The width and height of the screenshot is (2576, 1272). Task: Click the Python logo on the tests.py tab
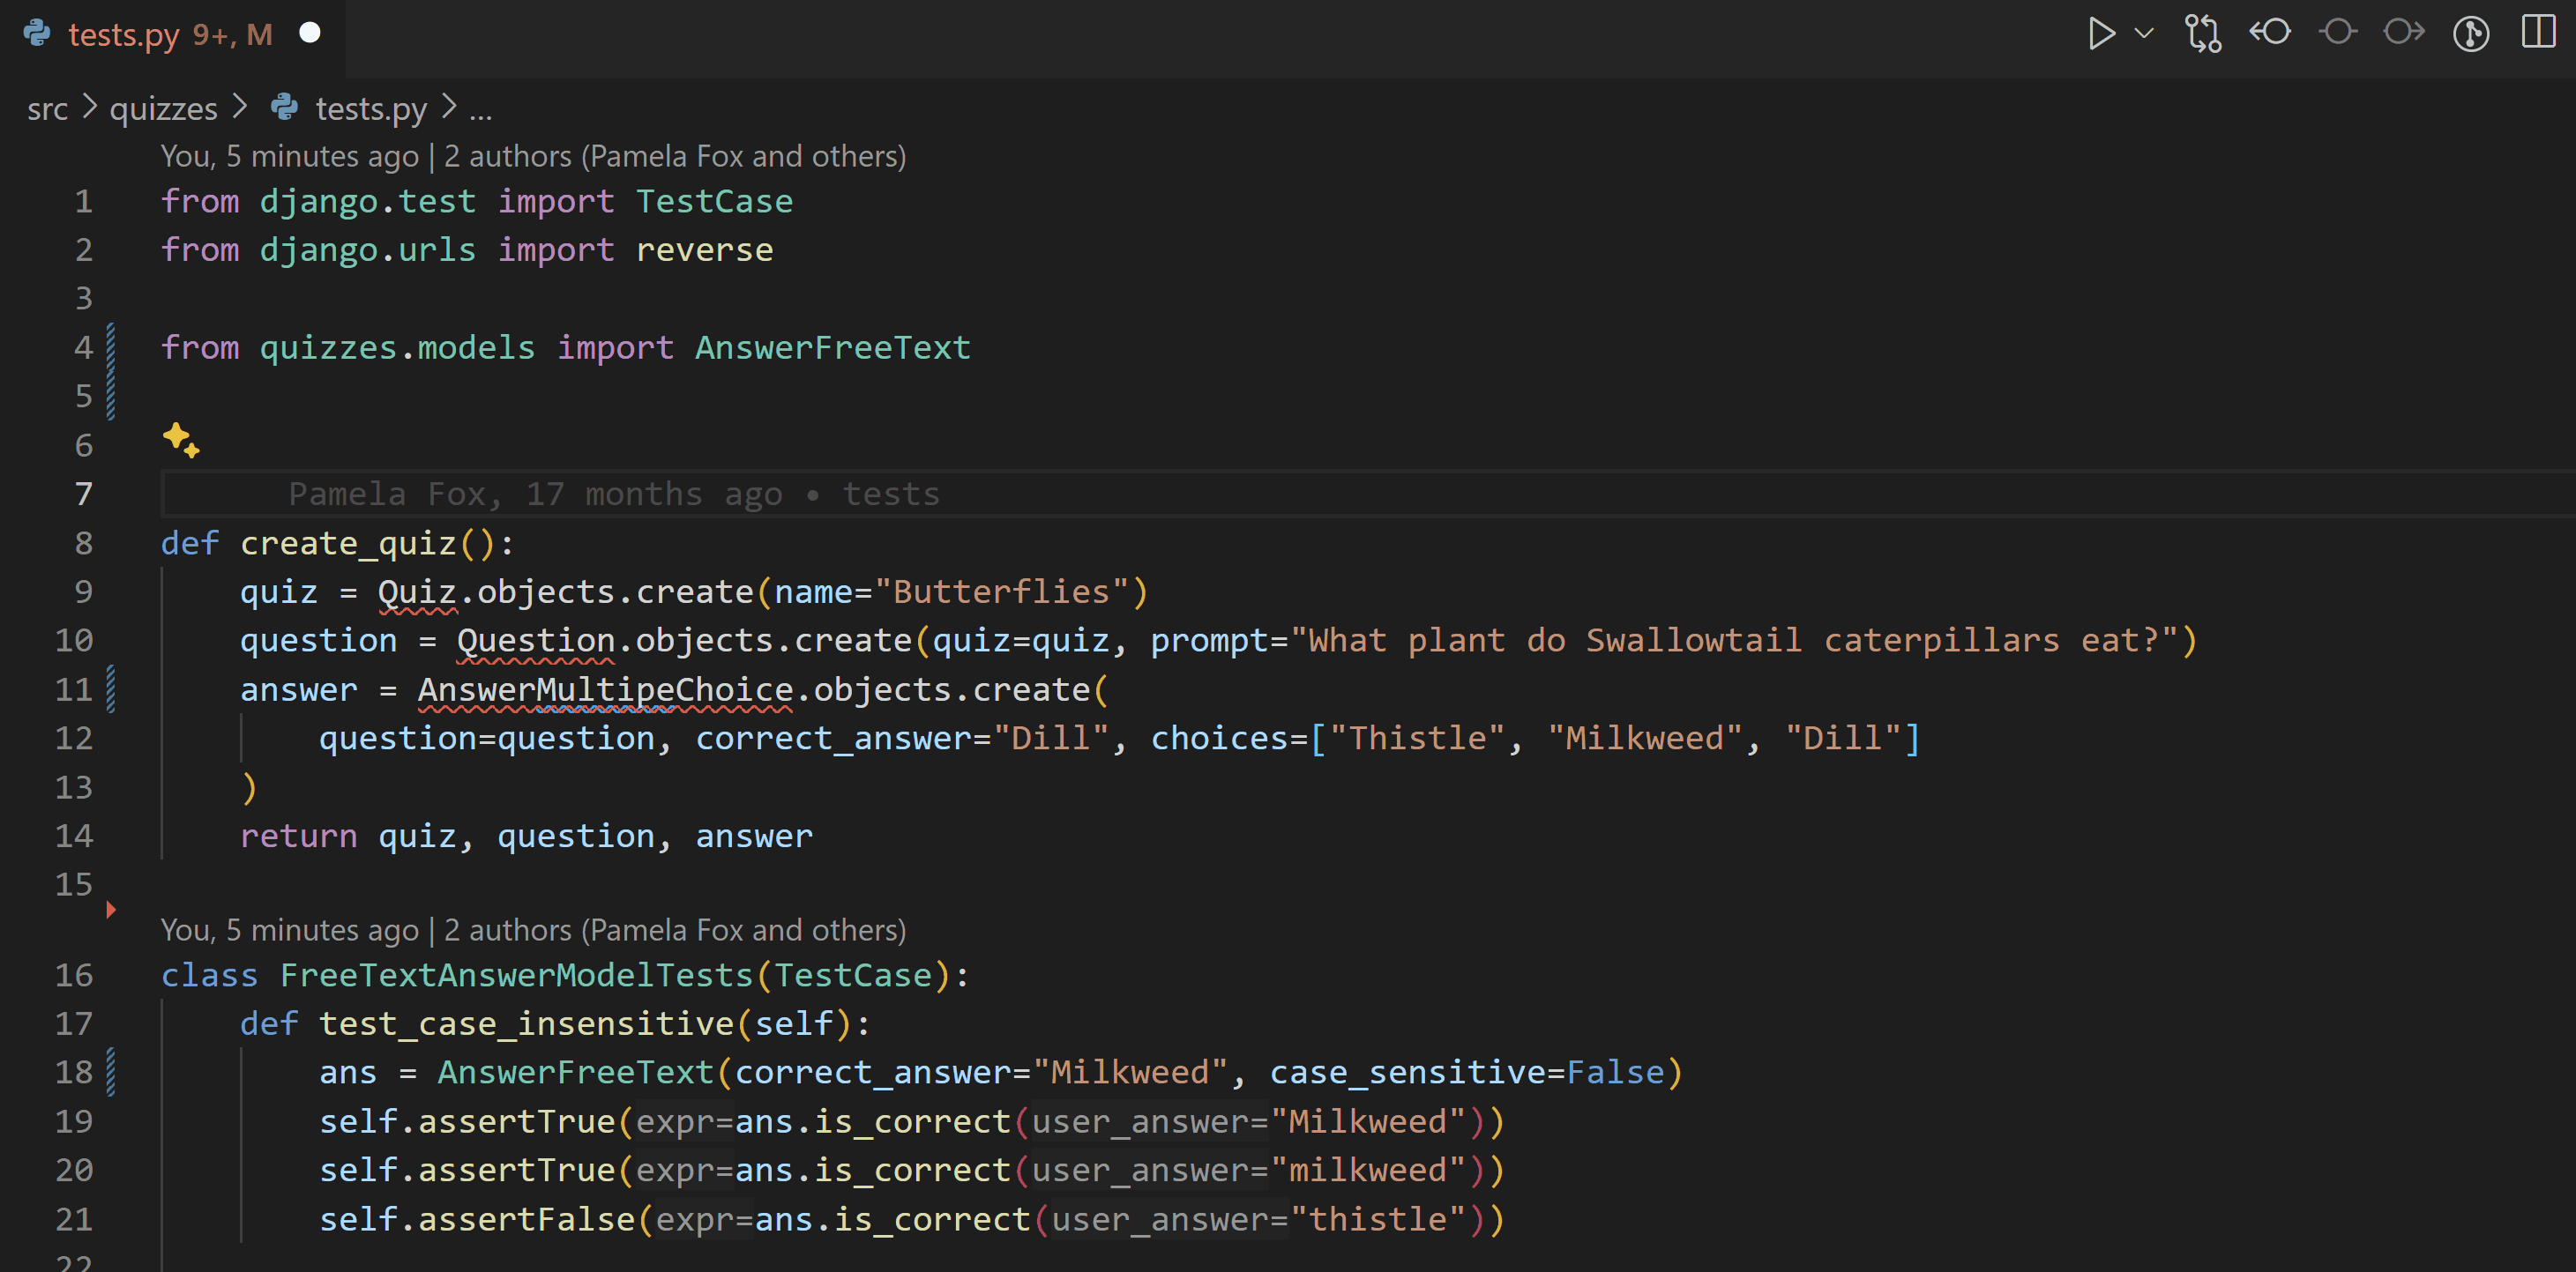37,34
